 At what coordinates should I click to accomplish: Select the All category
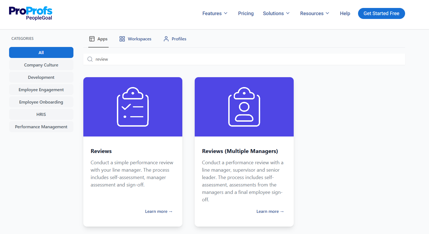41,52
